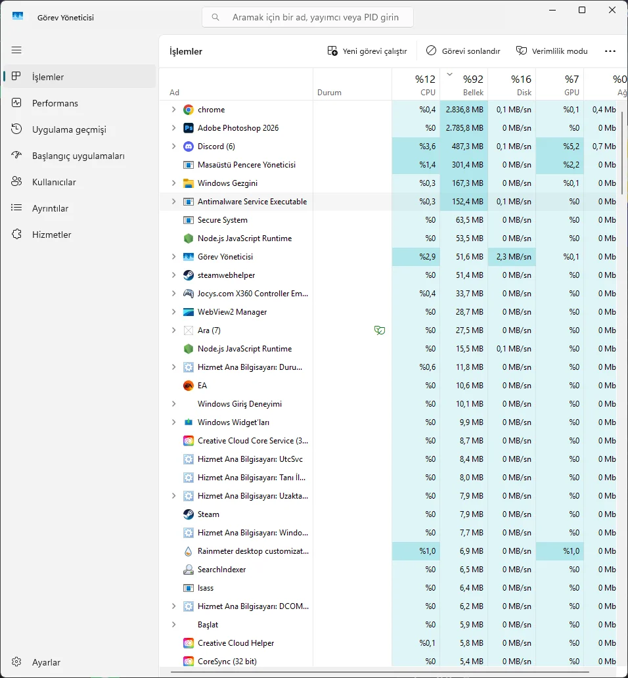
Task: Toggle Verimlilik modu for selected process
Action: [x=552, y=51]
